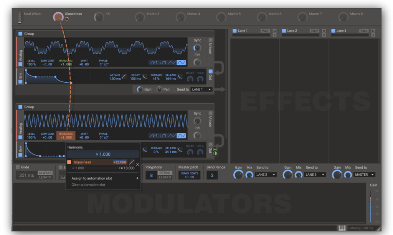Viewport: 393px width, 235px height.
Task: Click the Hold knob in first envelope
Action: tap(200, 79)
